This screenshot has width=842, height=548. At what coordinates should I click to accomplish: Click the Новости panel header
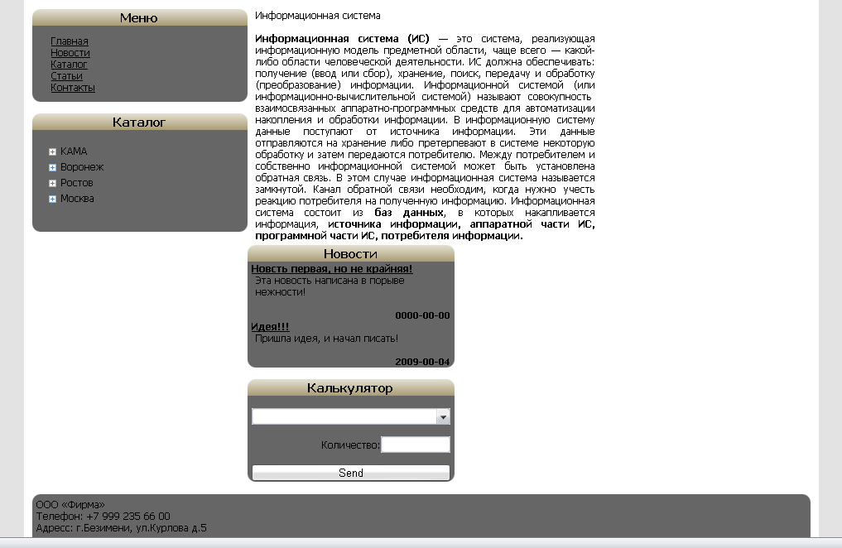pyautogui.click(x=350, y=254)
